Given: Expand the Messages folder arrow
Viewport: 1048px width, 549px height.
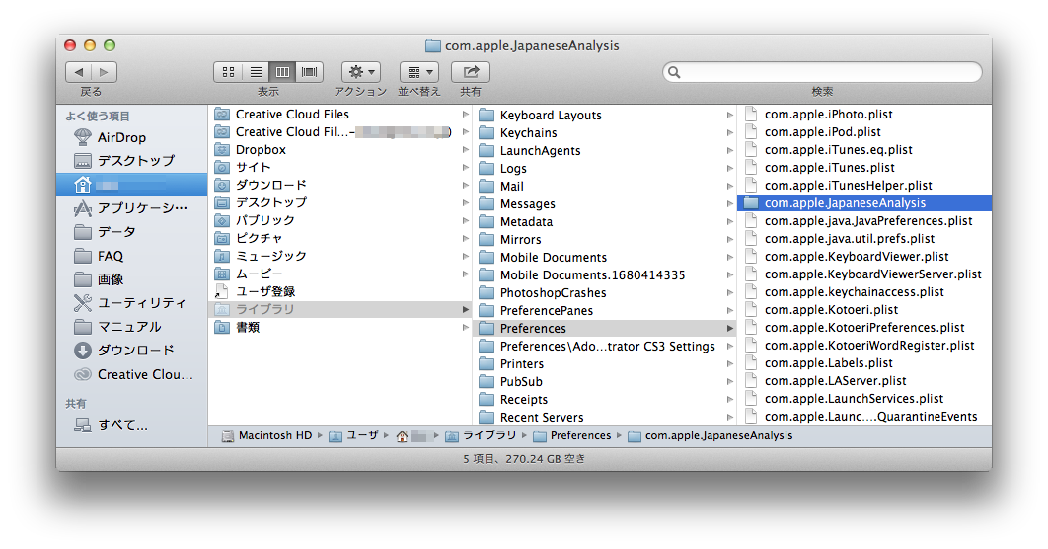Looking at the screenshot, I should coord(730,204).
